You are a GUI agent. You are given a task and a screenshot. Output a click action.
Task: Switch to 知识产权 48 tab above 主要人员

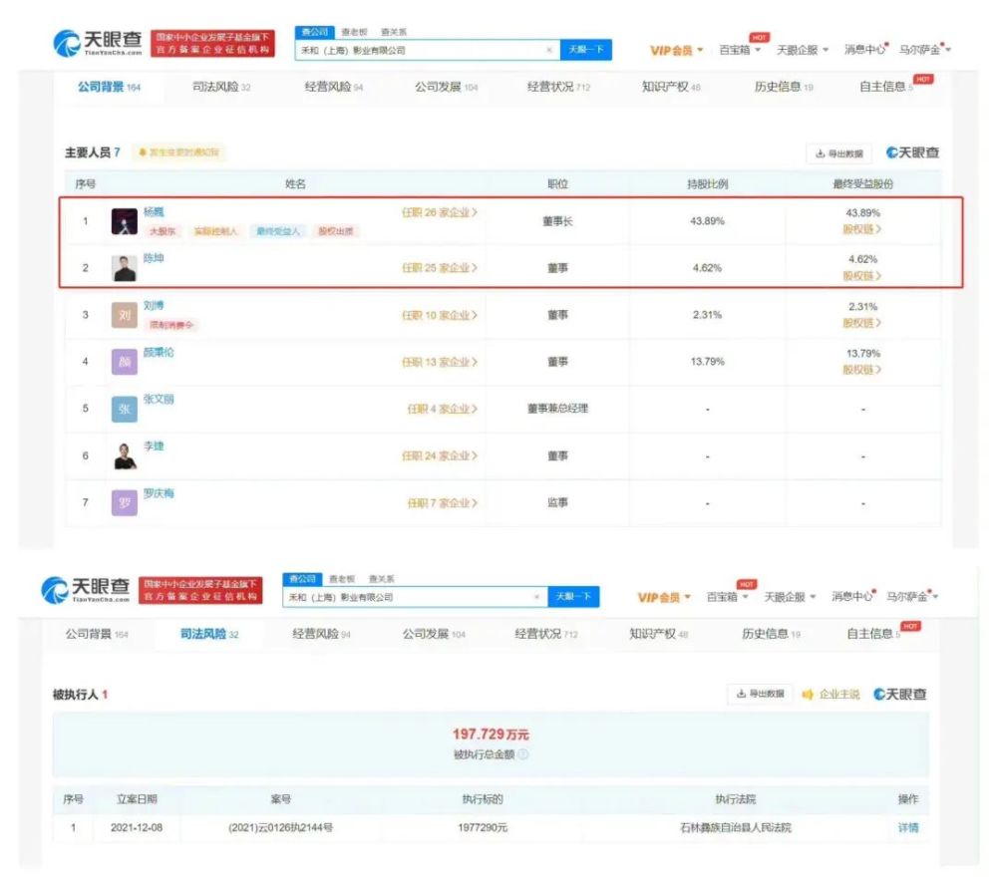pyautogui.click(x=671, y=87)
